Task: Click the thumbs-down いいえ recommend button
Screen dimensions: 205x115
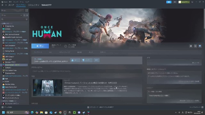Action: [x=87, y=60]
